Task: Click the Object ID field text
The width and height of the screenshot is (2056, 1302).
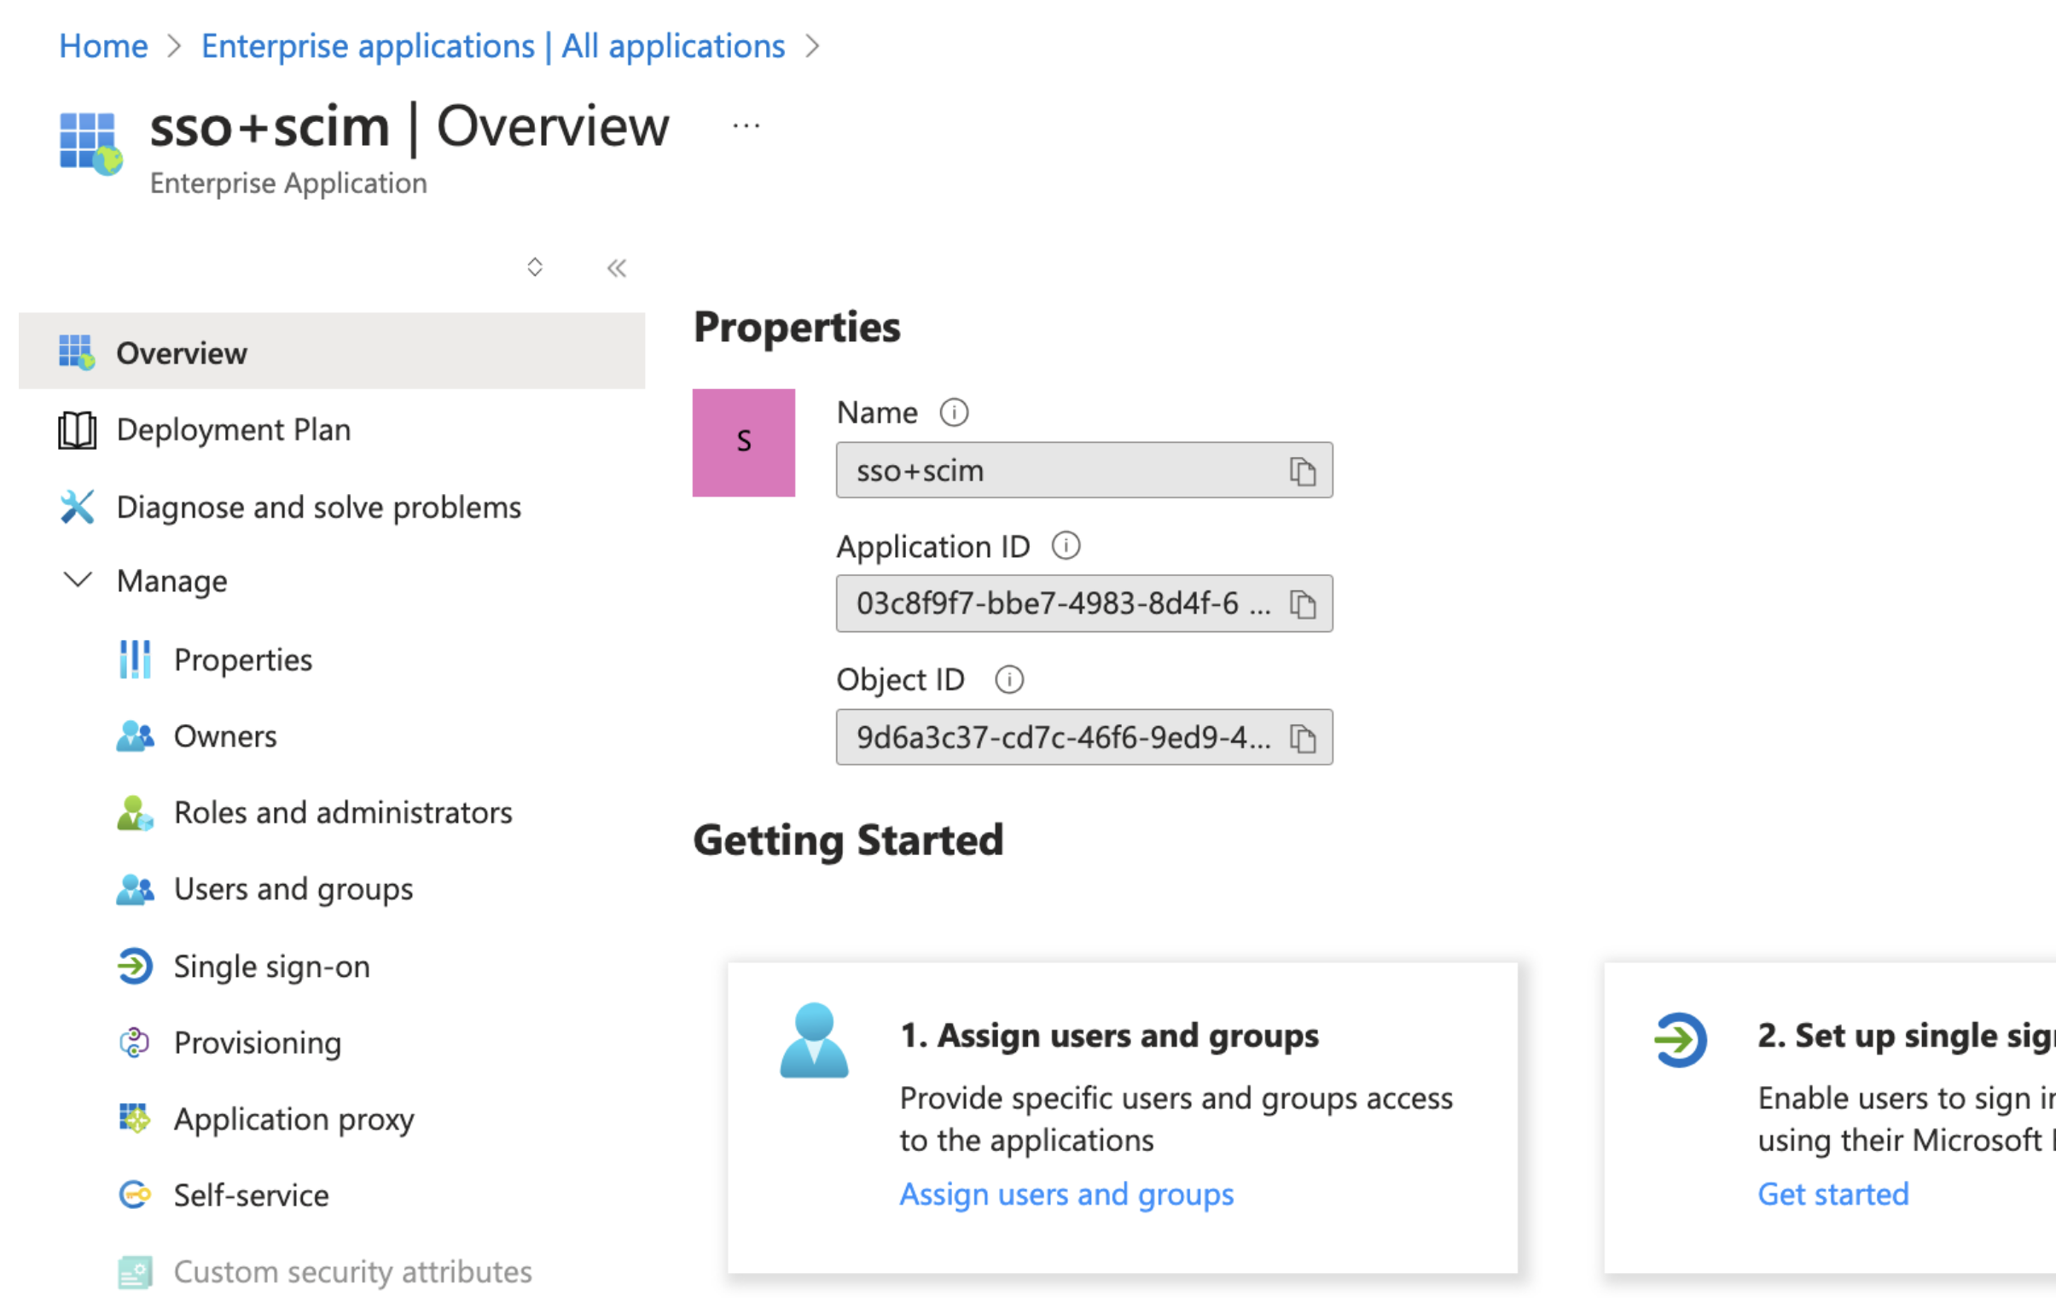Action: click(x=1063, y=738)
